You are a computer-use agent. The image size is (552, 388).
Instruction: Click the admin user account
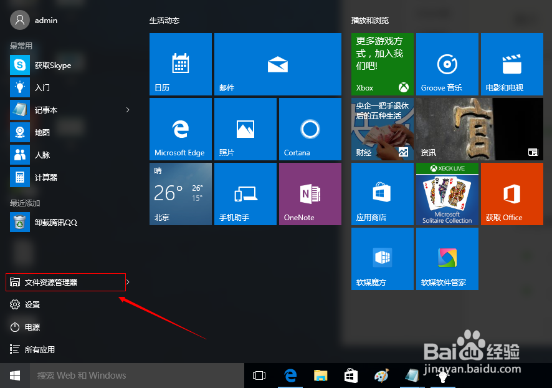34,20
